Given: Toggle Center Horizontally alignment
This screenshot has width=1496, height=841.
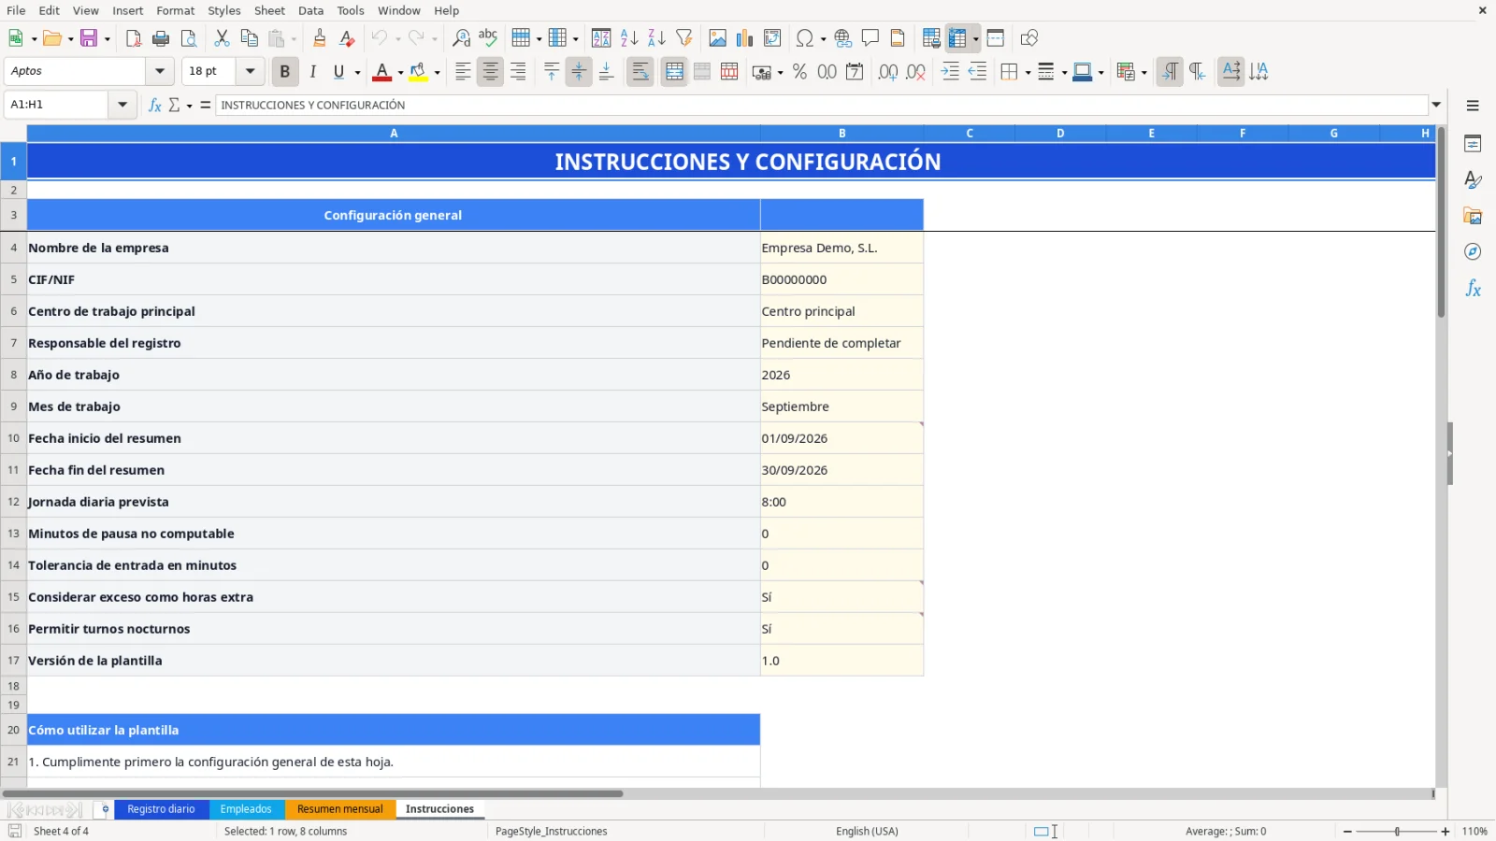Looking at the screenshot, I should (490, 71).
